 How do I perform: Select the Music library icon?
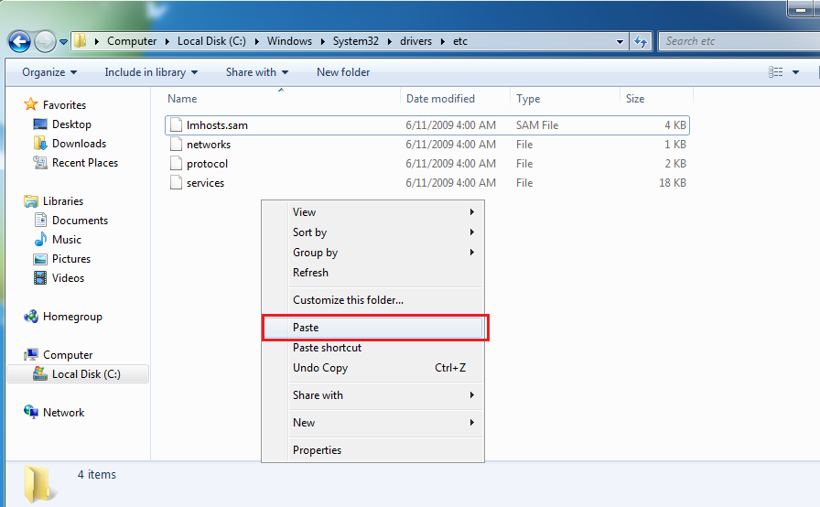click(x=40, y=240)
